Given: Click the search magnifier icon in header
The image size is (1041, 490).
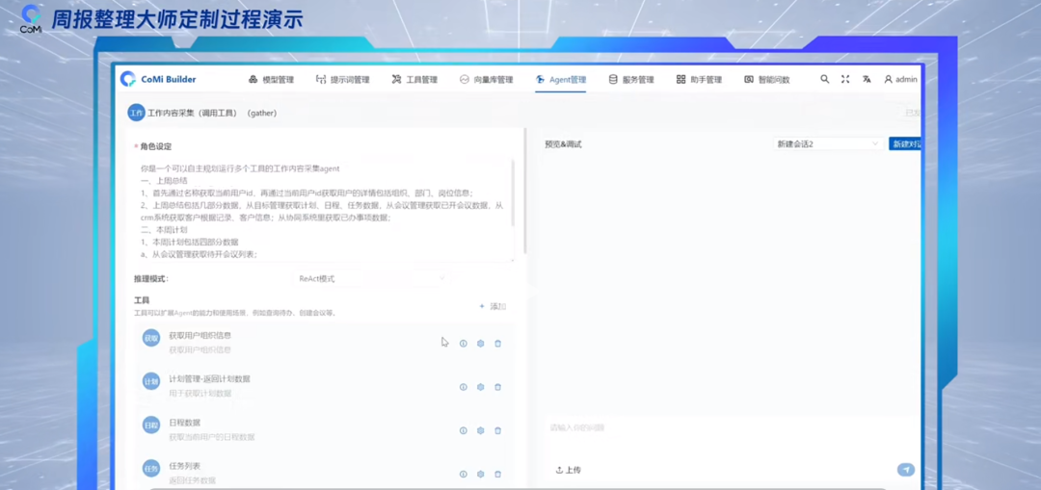Looking at the screenshot, I should 824,80.
